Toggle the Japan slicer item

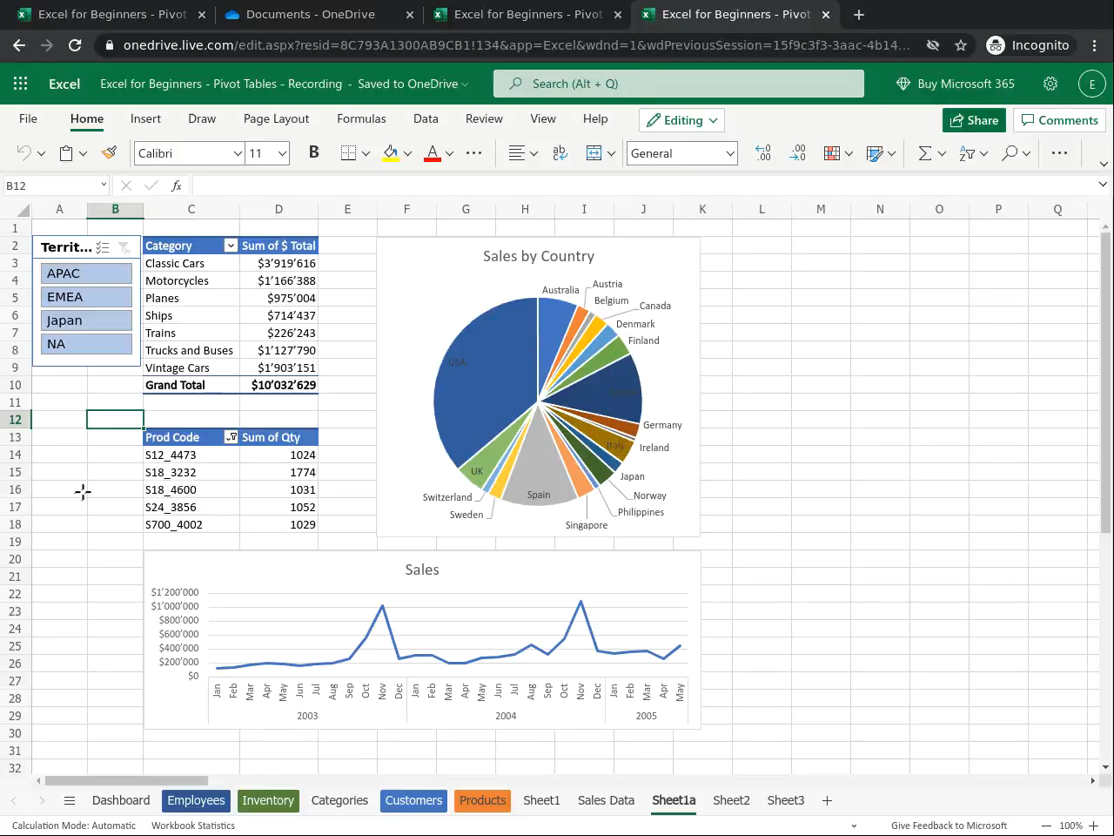[86, 320]
